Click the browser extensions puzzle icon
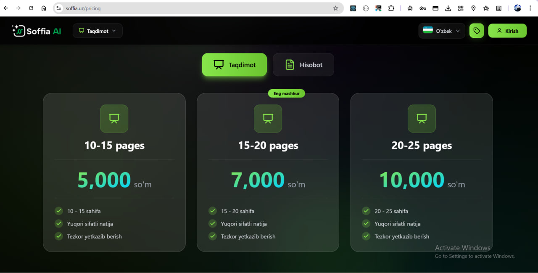538x273 pixels. pos(391,8)
